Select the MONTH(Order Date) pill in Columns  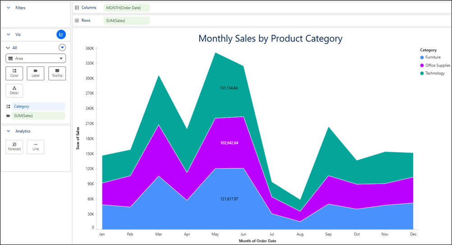tap(127, 8)
